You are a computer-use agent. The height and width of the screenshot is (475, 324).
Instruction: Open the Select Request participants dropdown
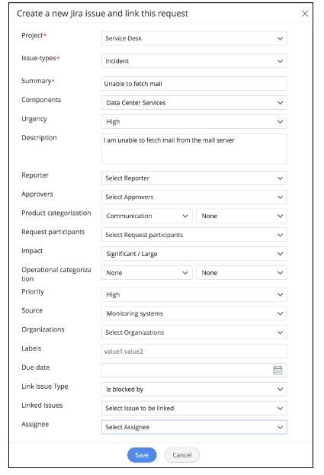point(194,235)
